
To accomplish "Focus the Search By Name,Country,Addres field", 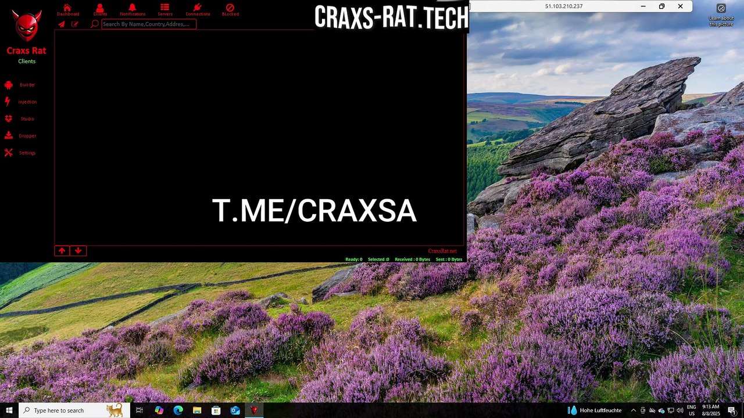I will [x=149, y=24].
